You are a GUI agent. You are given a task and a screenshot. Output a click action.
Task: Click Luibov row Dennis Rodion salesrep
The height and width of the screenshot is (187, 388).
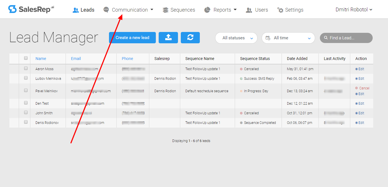165,79
